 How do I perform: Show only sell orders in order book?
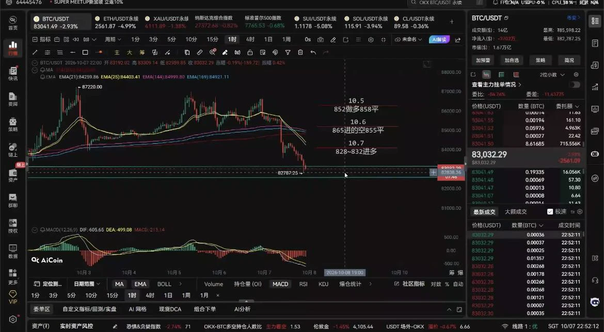tap(516, 75)
